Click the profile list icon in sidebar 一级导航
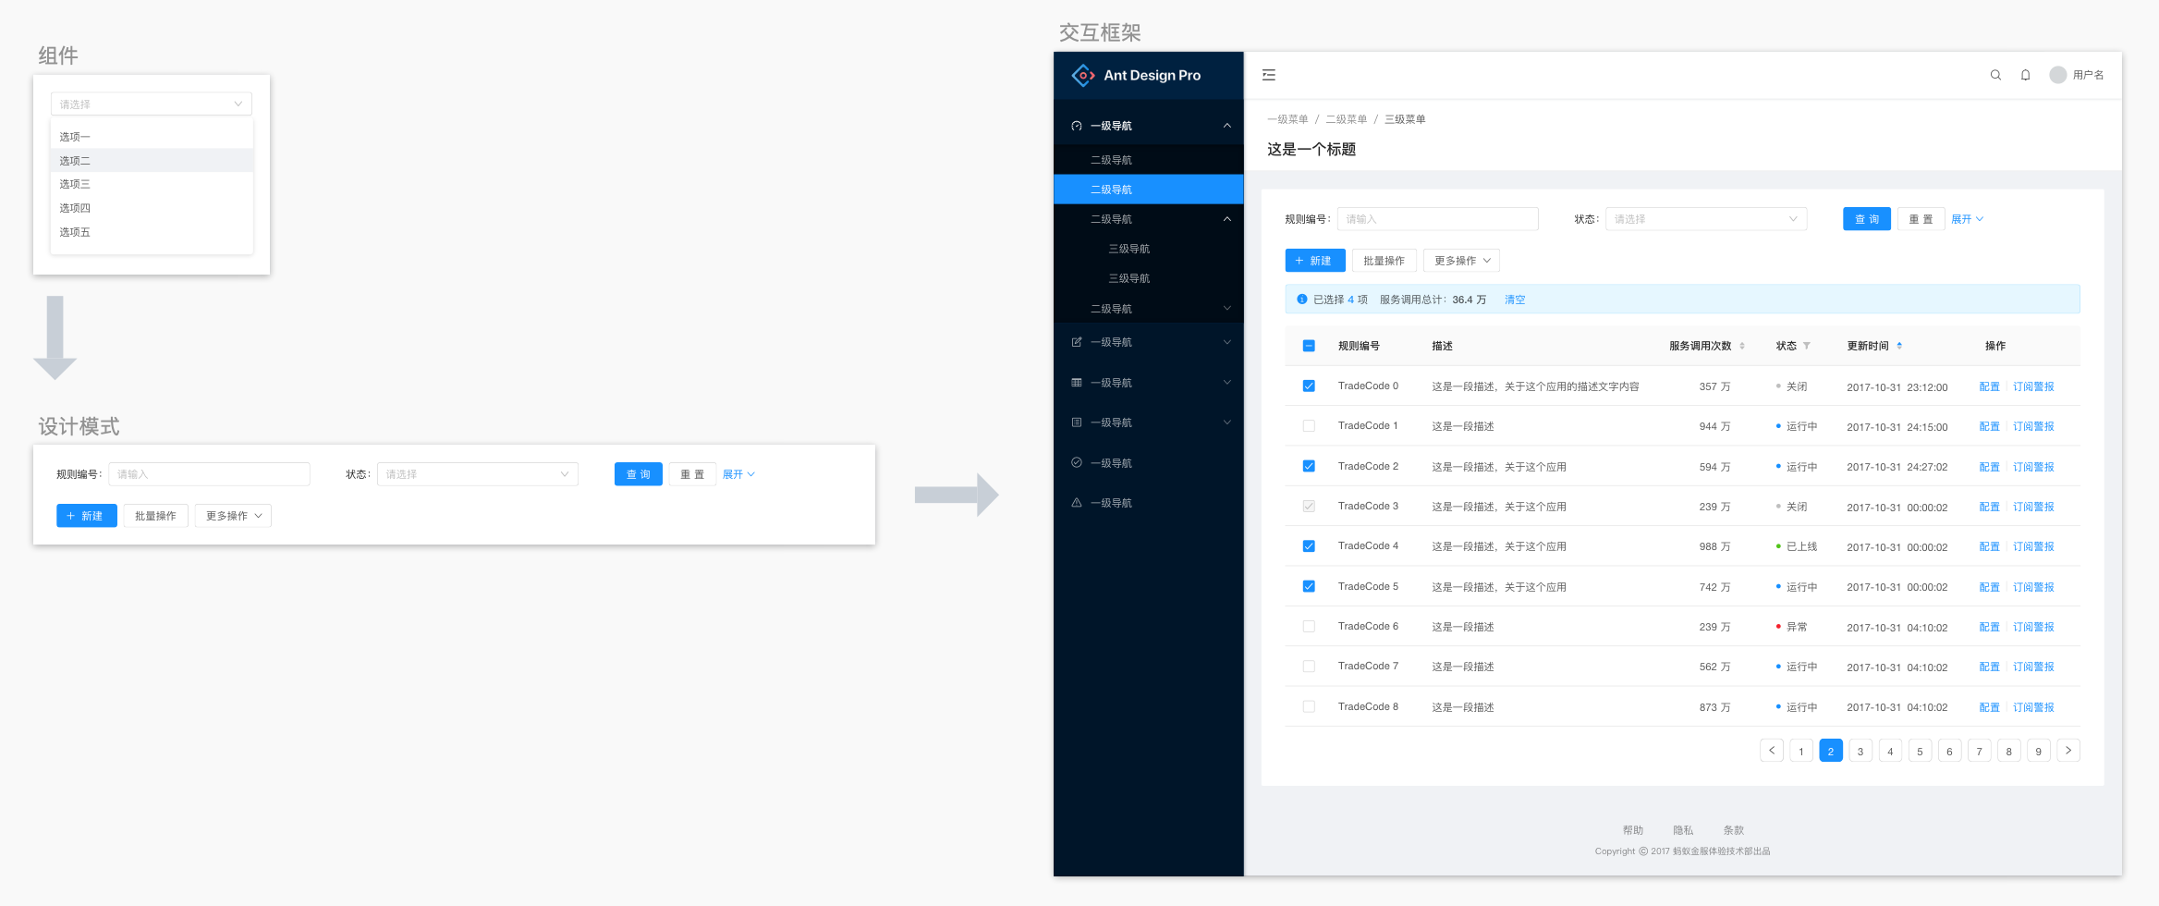2159x906 pixels. click(1077, 422)
